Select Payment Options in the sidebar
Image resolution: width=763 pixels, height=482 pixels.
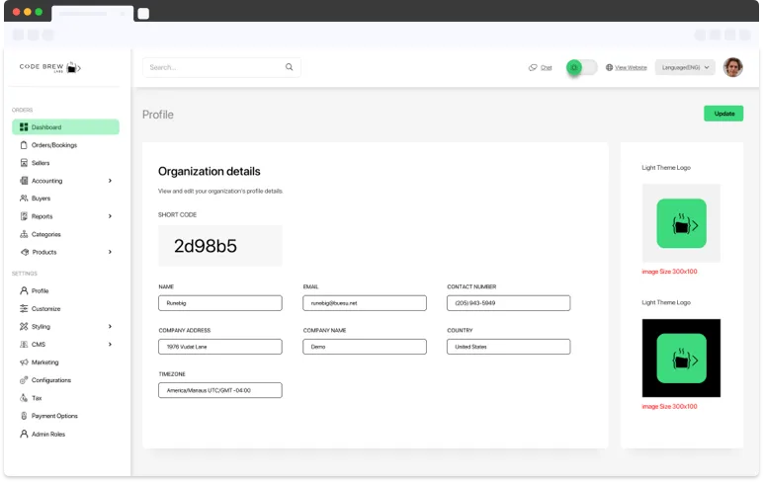tap(54, 416)
